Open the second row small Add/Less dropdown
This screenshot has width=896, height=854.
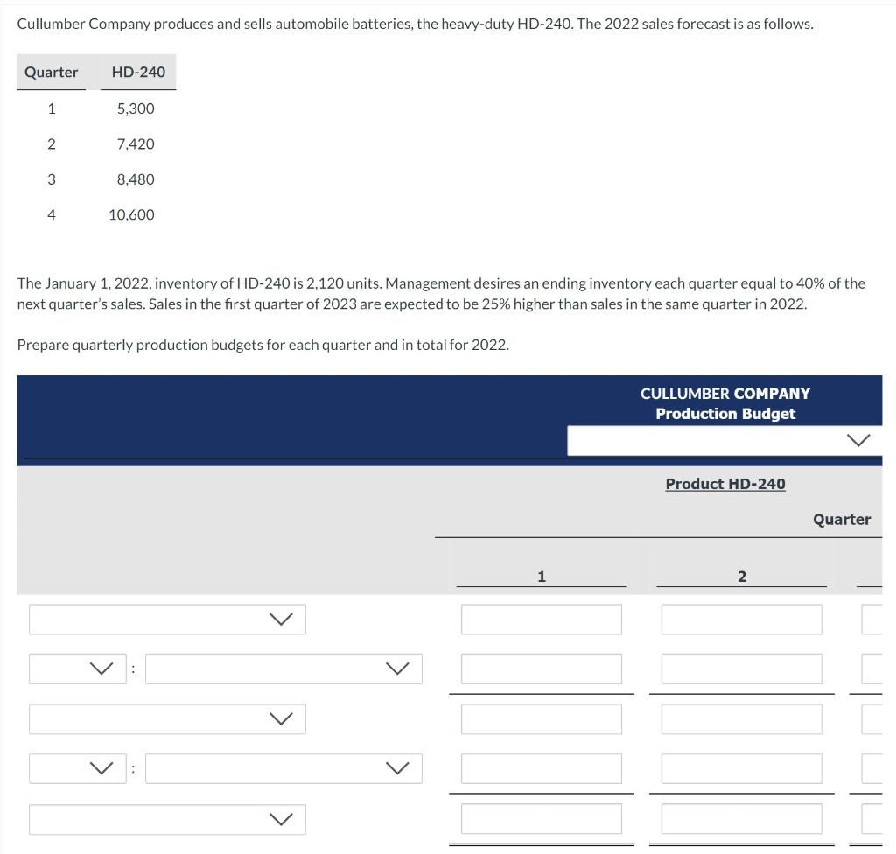[x=78, y=668]
